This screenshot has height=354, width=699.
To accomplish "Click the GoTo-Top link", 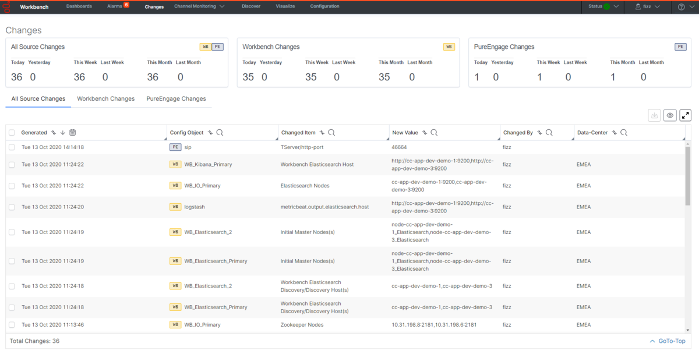I will [668, 341].
